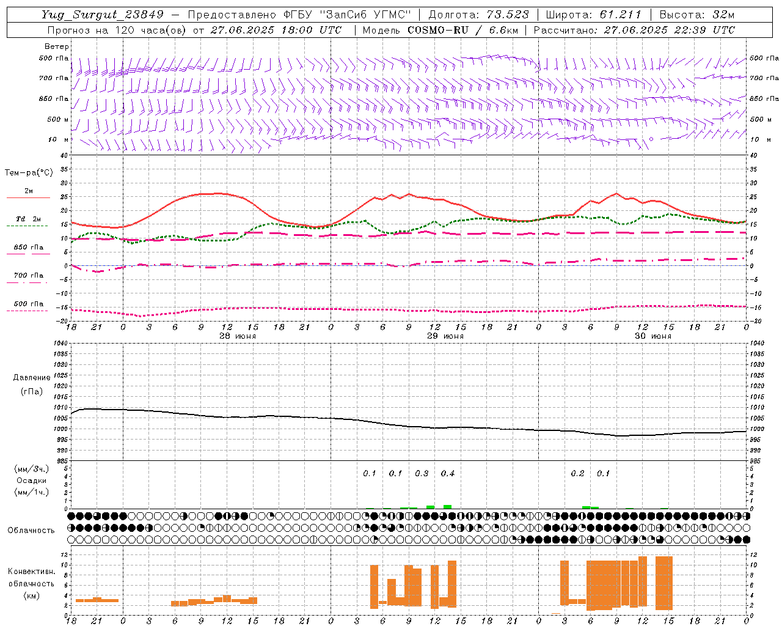
Task: Click the Конвективн. облачность (км) label
Action: (x=31, y=583)
